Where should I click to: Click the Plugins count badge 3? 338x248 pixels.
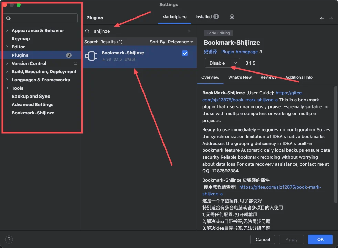tap(68, 55)
